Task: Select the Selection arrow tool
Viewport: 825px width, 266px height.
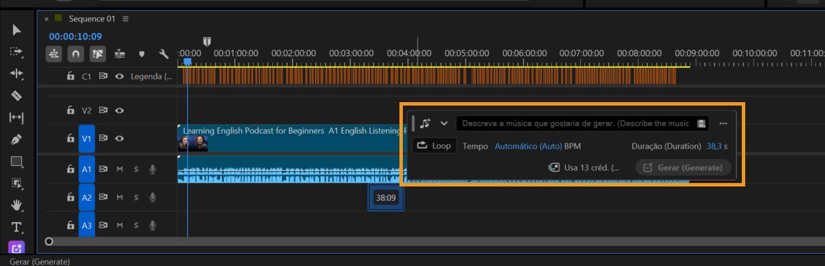Action: pos(16,29)
